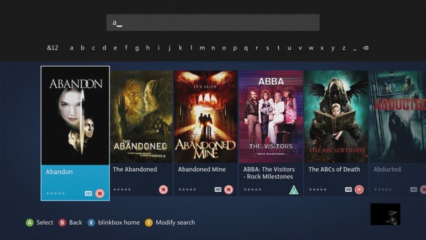This screenshot has width=426, height=240.
Task: Click the HD badge on Abandon tile
Action: pyautogui.click(x=88, y=193)
